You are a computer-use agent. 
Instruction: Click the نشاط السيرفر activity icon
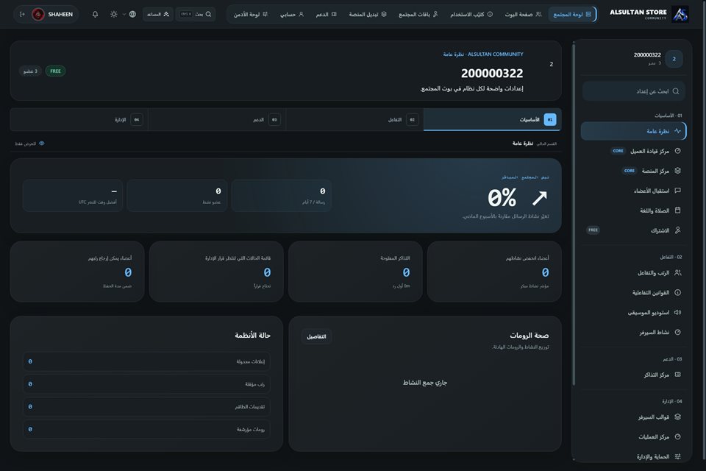[x=677, y=332]
